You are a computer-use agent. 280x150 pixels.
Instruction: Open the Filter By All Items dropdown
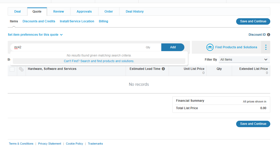click(244, 59)
